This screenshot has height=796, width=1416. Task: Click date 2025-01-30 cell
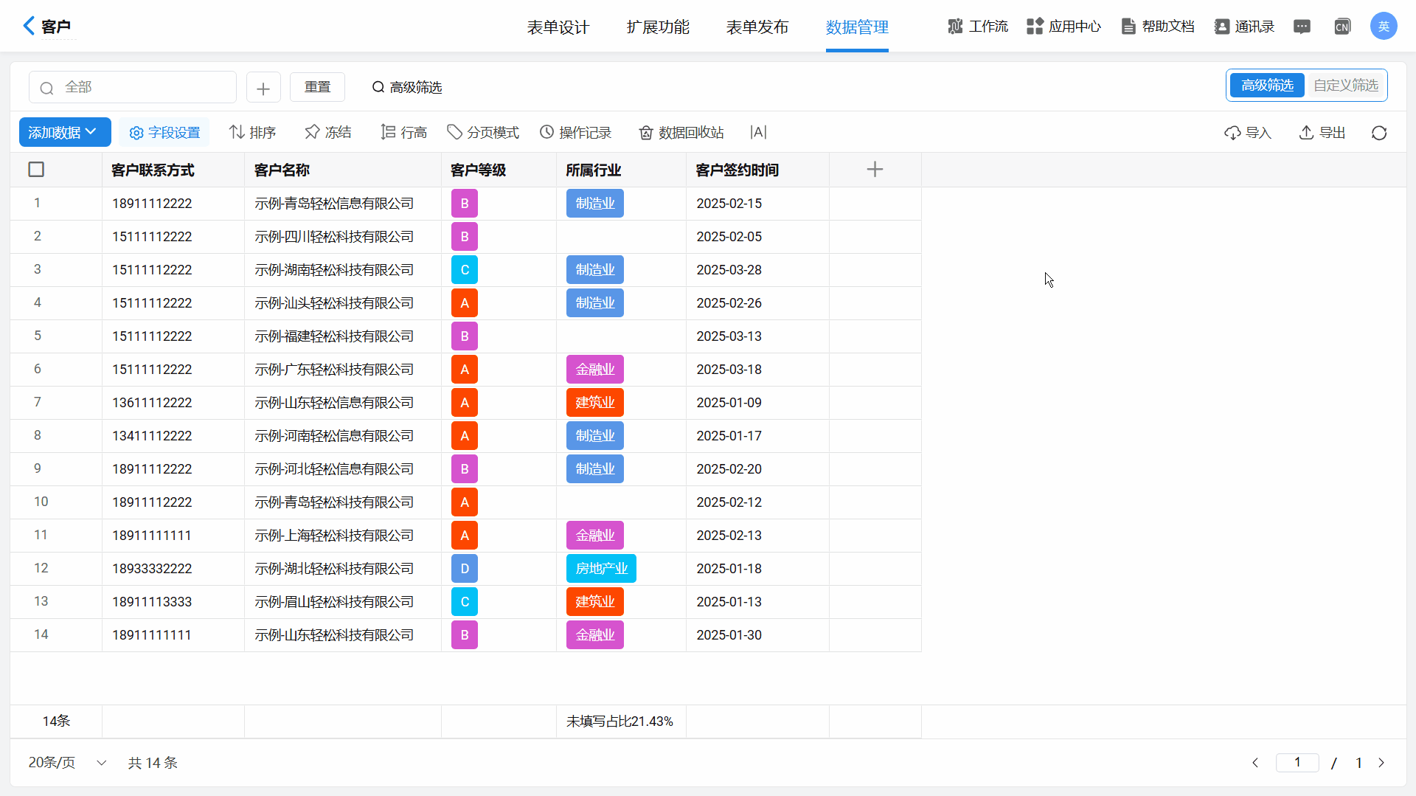[757, 635]
